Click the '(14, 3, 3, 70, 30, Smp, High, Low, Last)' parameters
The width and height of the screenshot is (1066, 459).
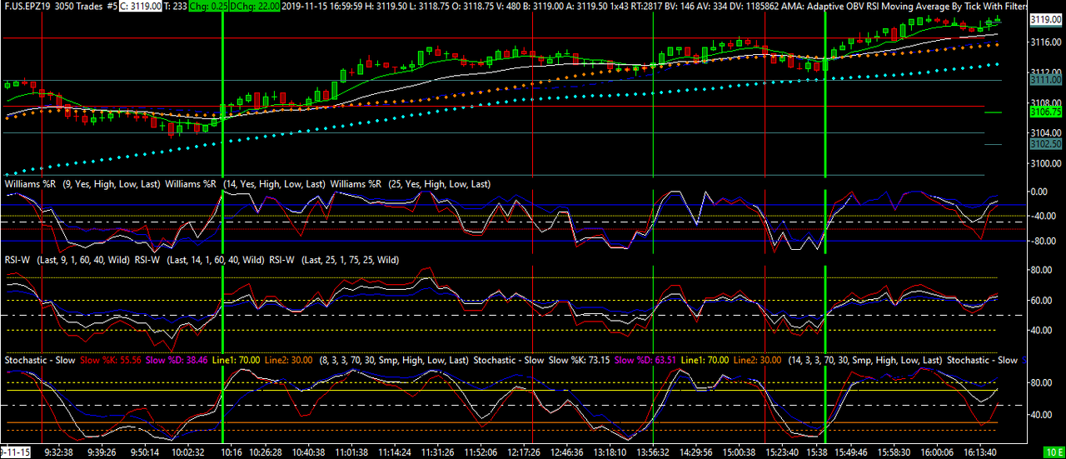click(x=864, y=360)
